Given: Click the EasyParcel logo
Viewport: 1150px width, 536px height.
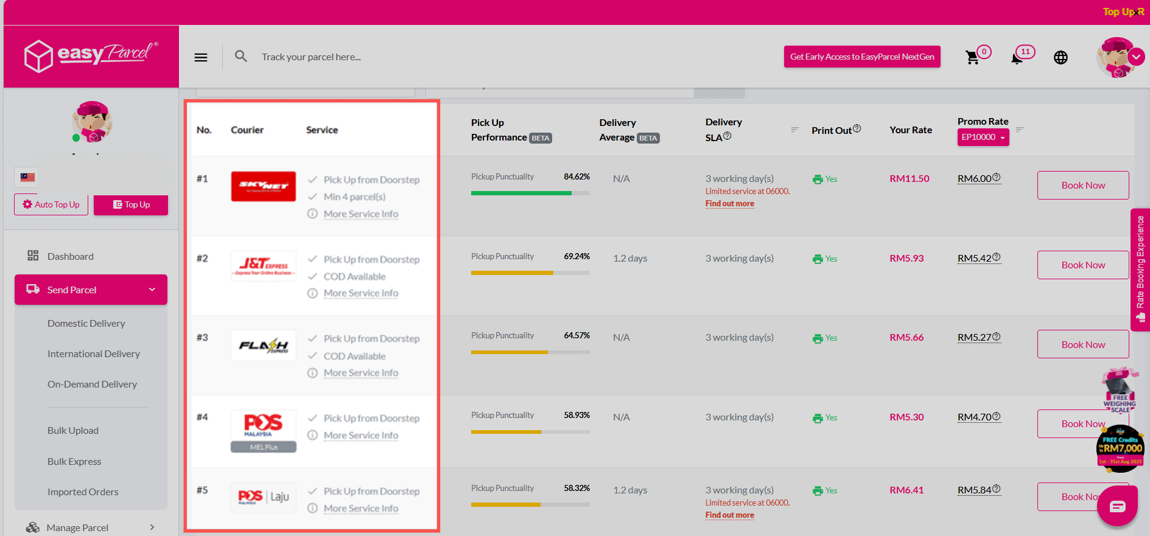Looking at the screenshot, I should pos(91,56).
